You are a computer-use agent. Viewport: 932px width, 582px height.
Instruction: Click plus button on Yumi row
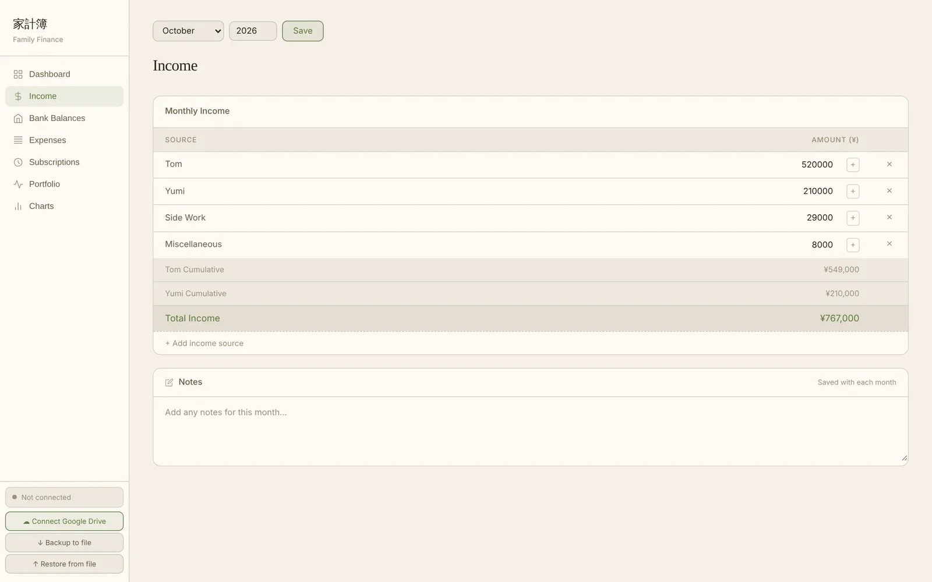click(853, 191)
